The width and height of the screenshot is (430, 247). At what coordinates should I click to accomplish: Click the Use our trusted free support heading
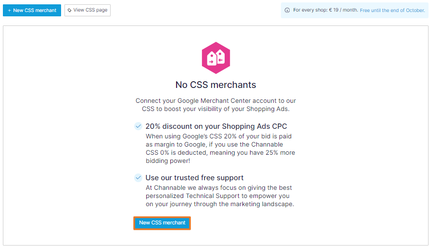click(x=194, y=178)
